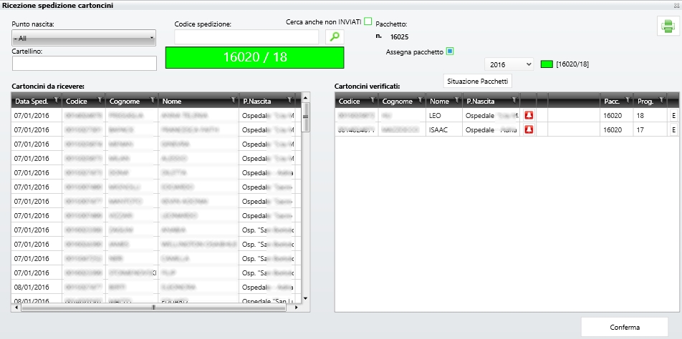This screenshot has width=682, height=339.
Task: Toggle the 'Assegna pacchetto' checkbox
Action: pyautogui.click(x=449, y=51)
